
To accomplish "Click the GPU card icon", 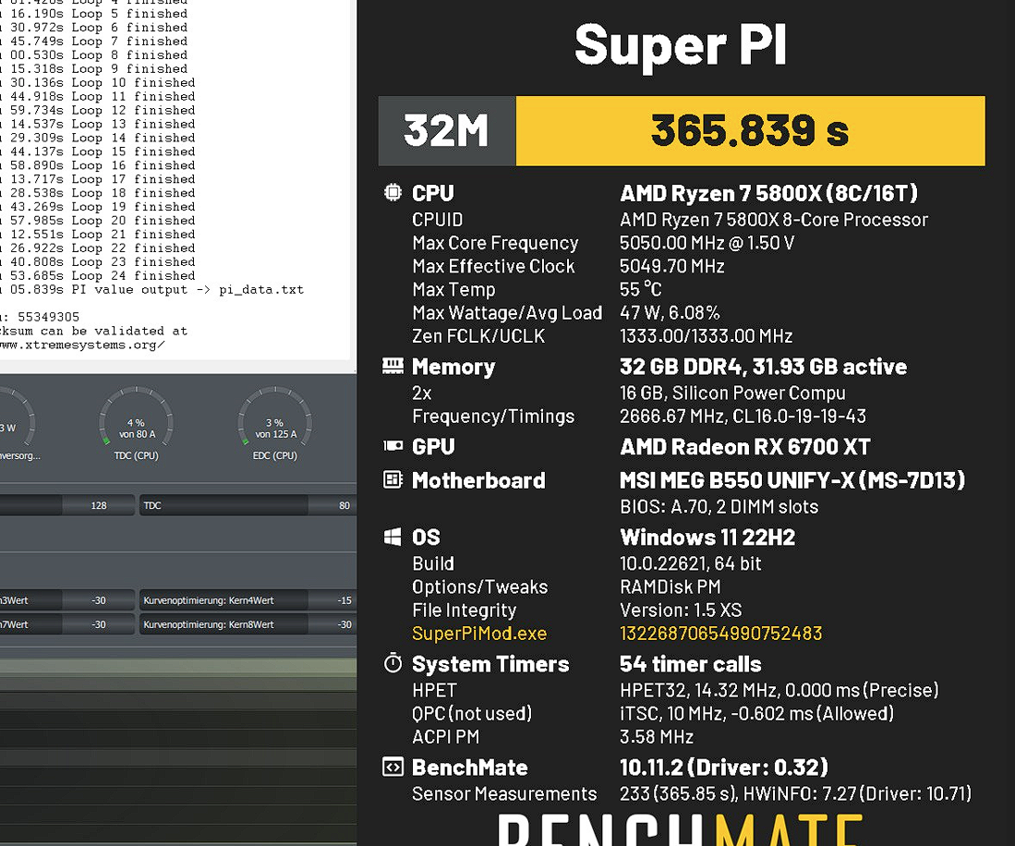I will click(x=393, y=446).
